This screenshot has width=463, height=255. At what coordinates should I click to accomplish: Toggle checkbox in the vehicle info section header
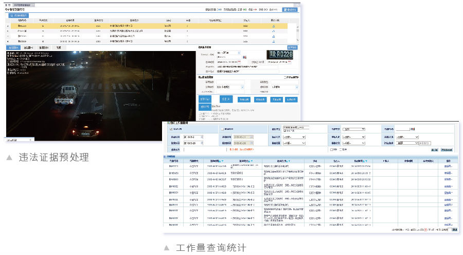(x=285, y=77)
